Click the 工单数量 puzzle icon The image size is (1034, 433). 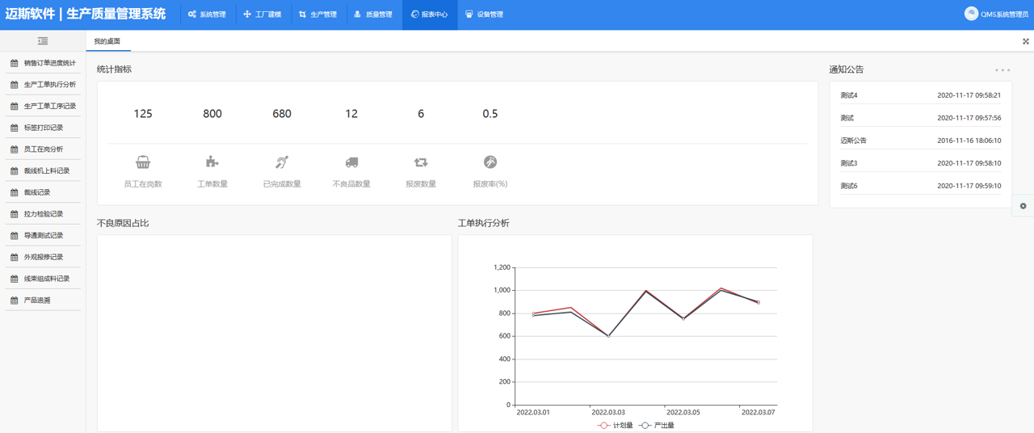(212, 162)
